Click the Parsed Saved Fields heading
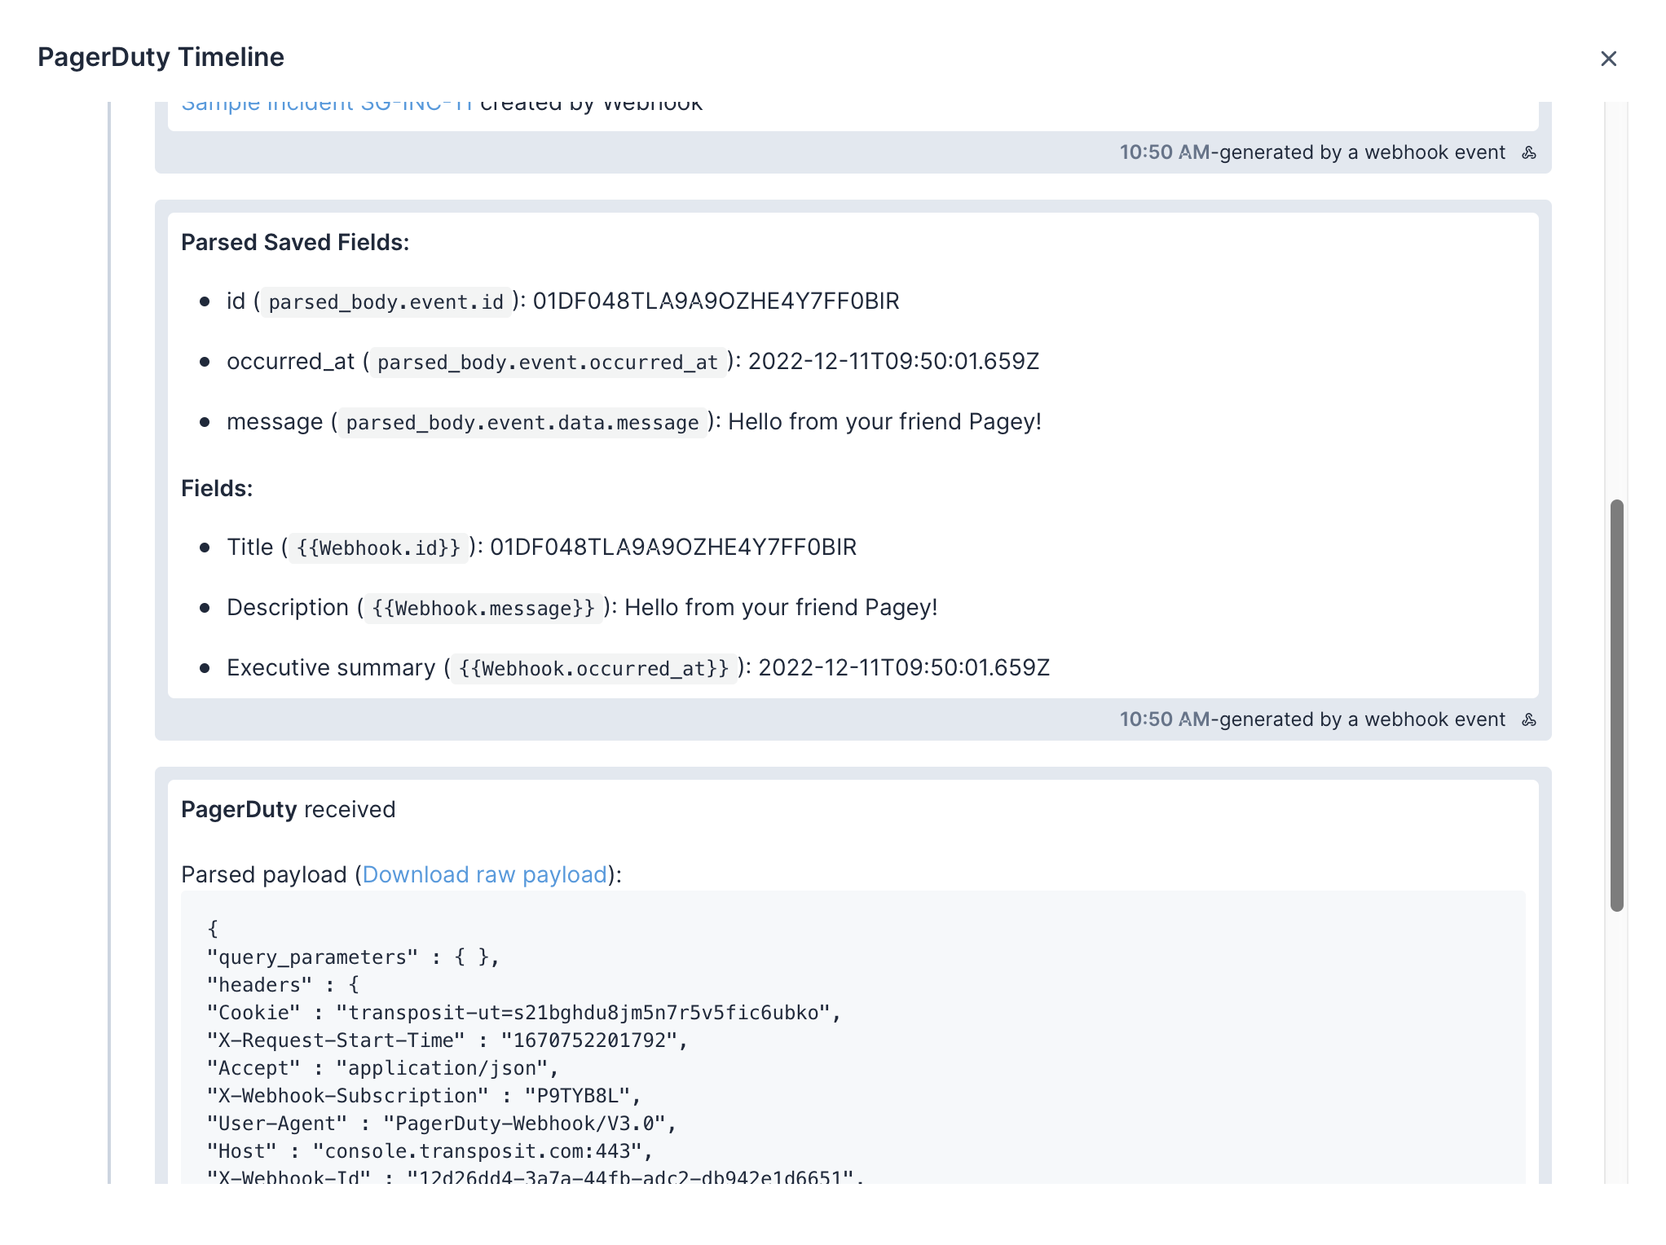Image resolution: width=1666 pixels, height=1245 pixels. point(294,242)
